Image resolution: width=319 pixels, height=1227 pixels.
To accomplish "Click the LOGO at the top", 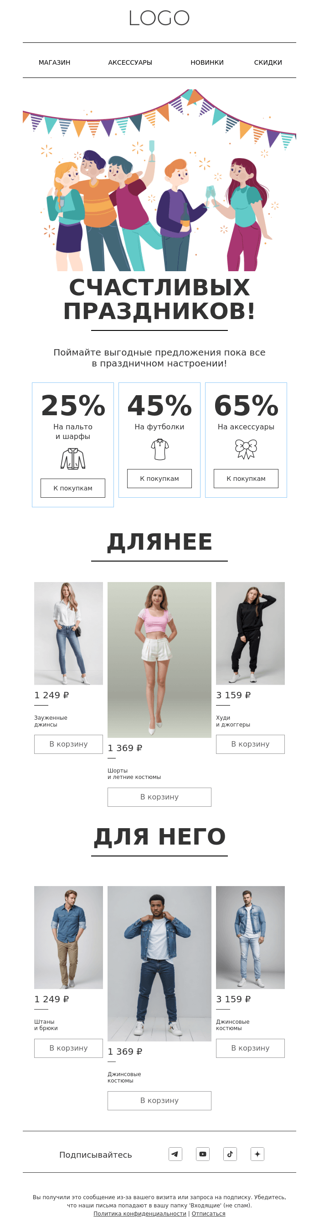I will (159, 18).
